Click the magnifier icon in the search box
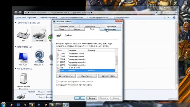This screenshot has height=107, width=190. point(175,12)
